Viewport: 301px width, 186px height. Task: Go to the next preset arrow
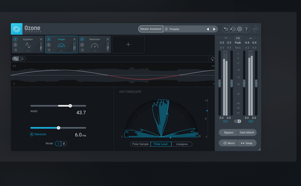click(x=214, y=29)
